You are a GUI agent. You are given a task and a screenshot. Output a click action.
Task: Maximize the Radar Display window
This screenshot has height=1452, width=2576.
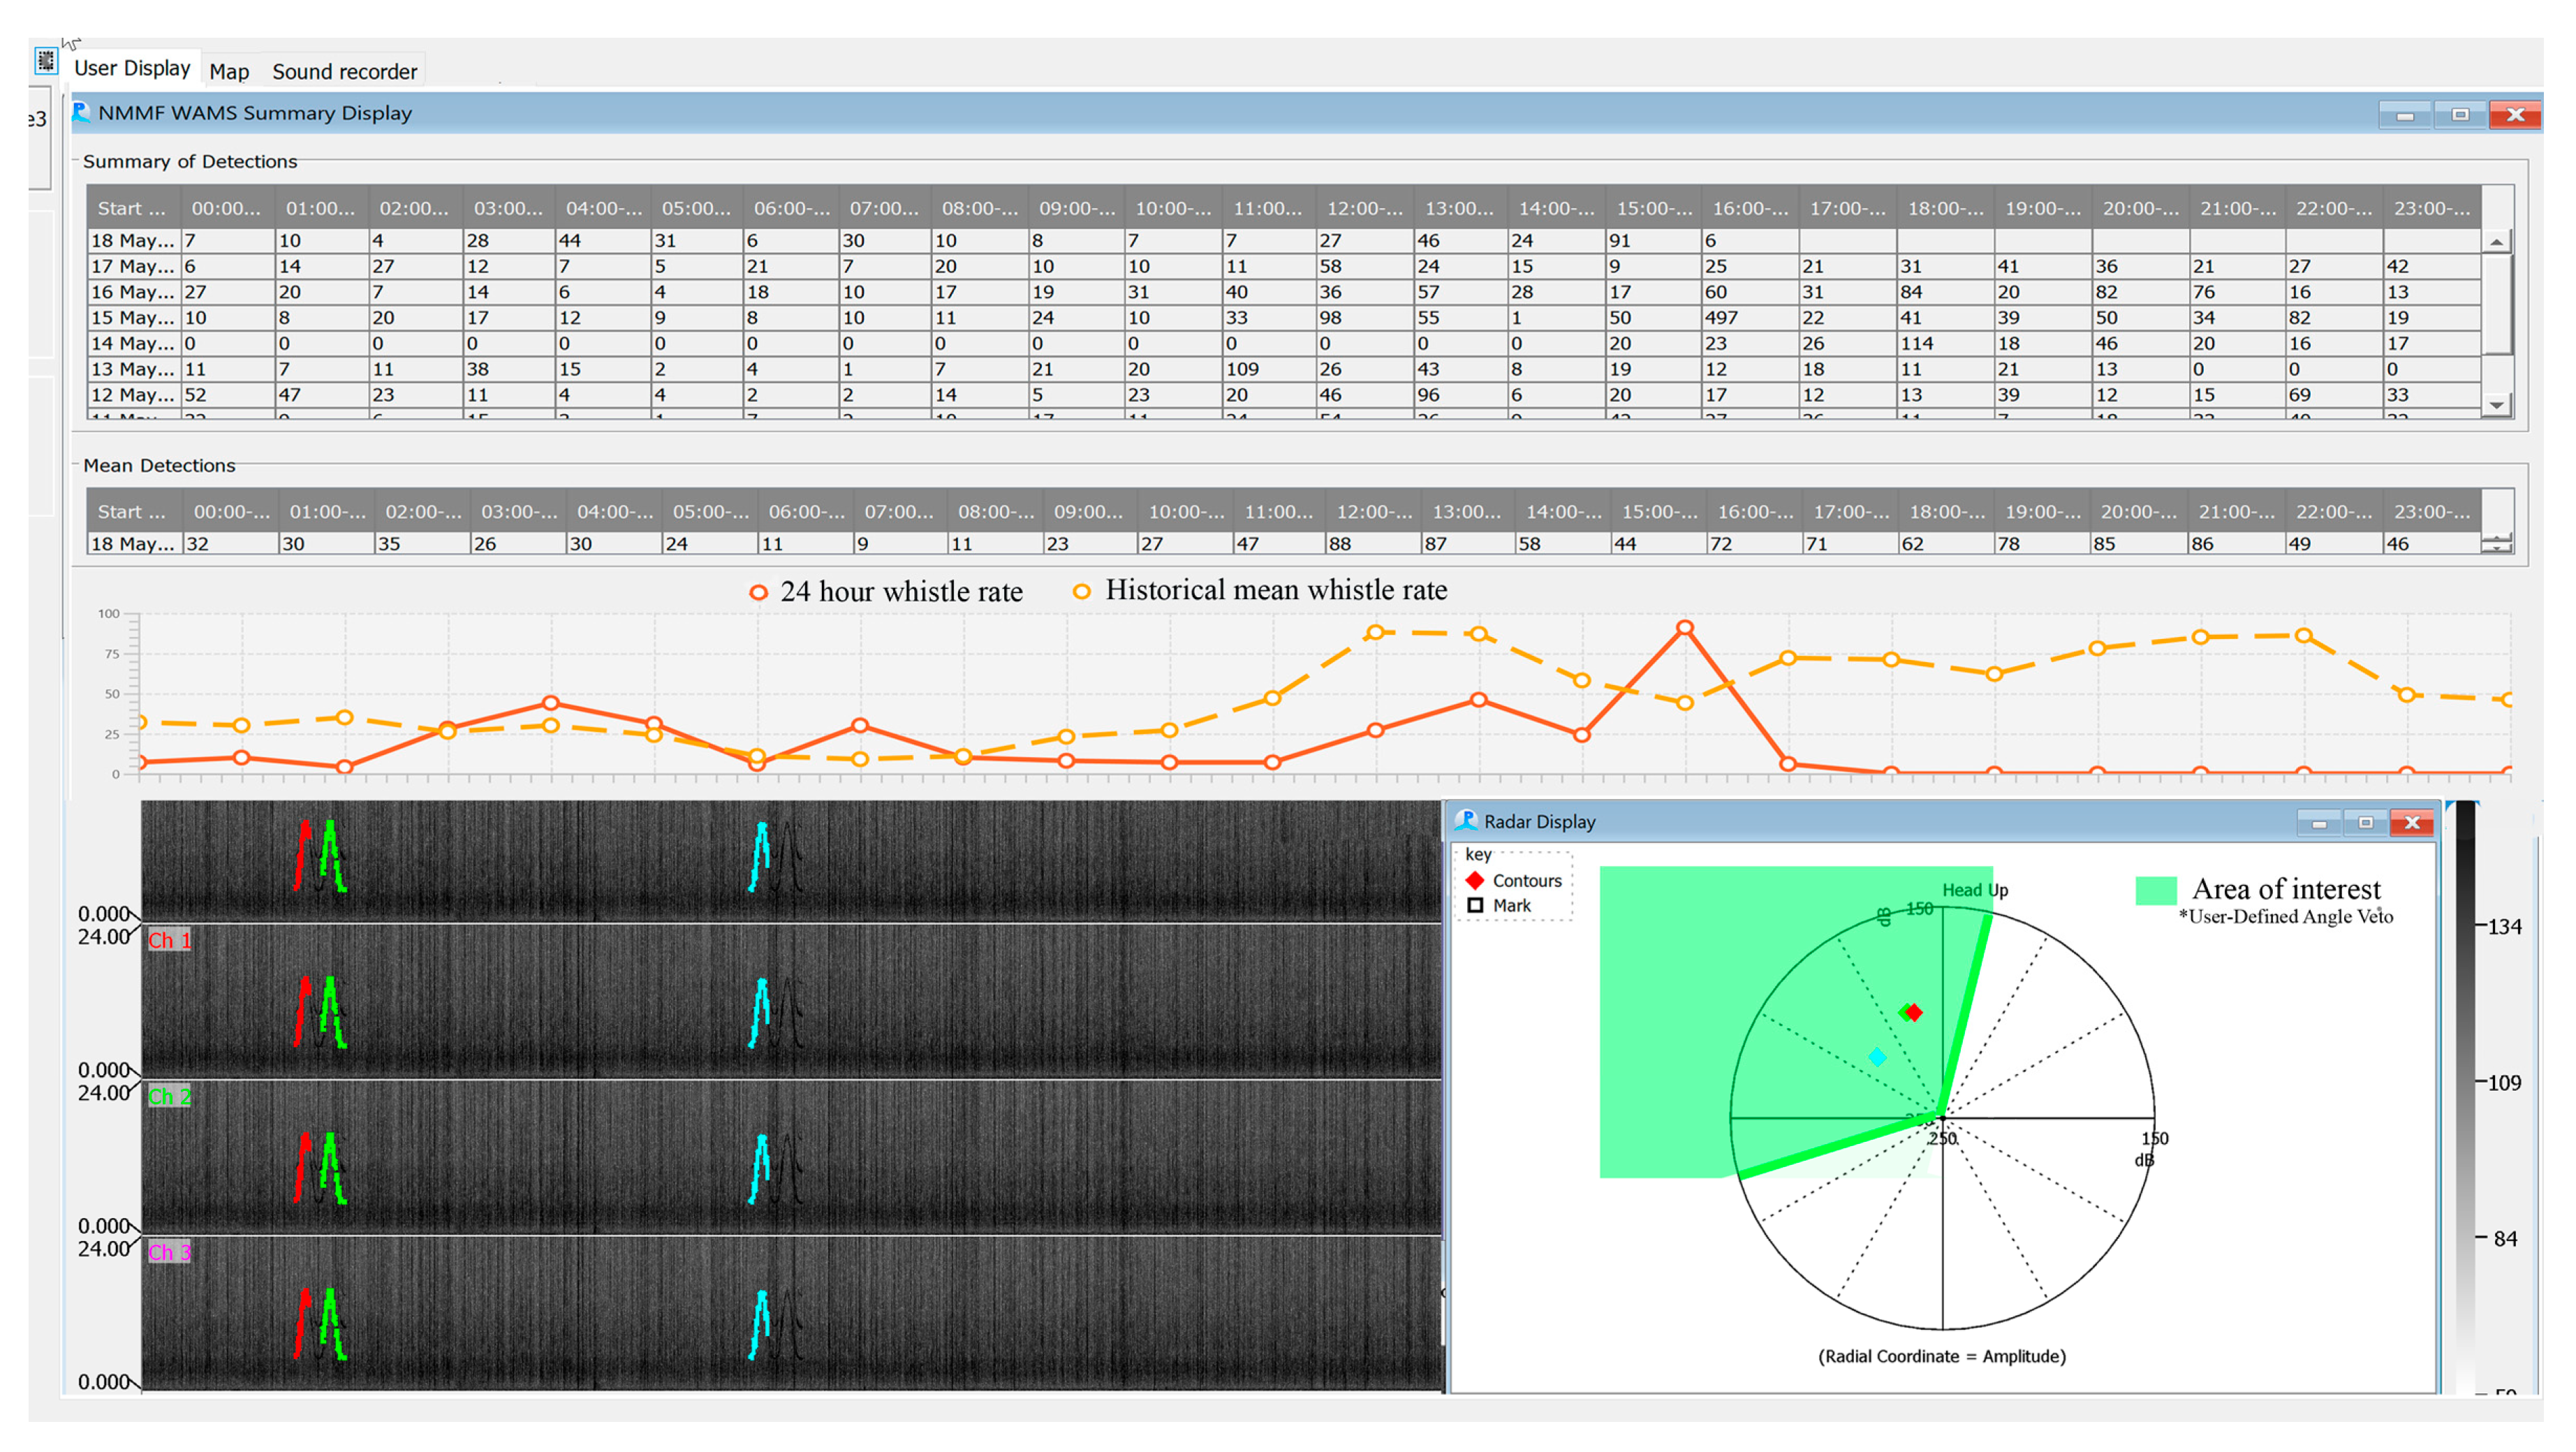tap(2365, 822)
